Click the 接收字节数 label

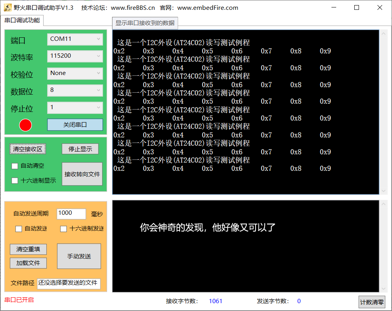pyautogui.click(x=182, y=301)
